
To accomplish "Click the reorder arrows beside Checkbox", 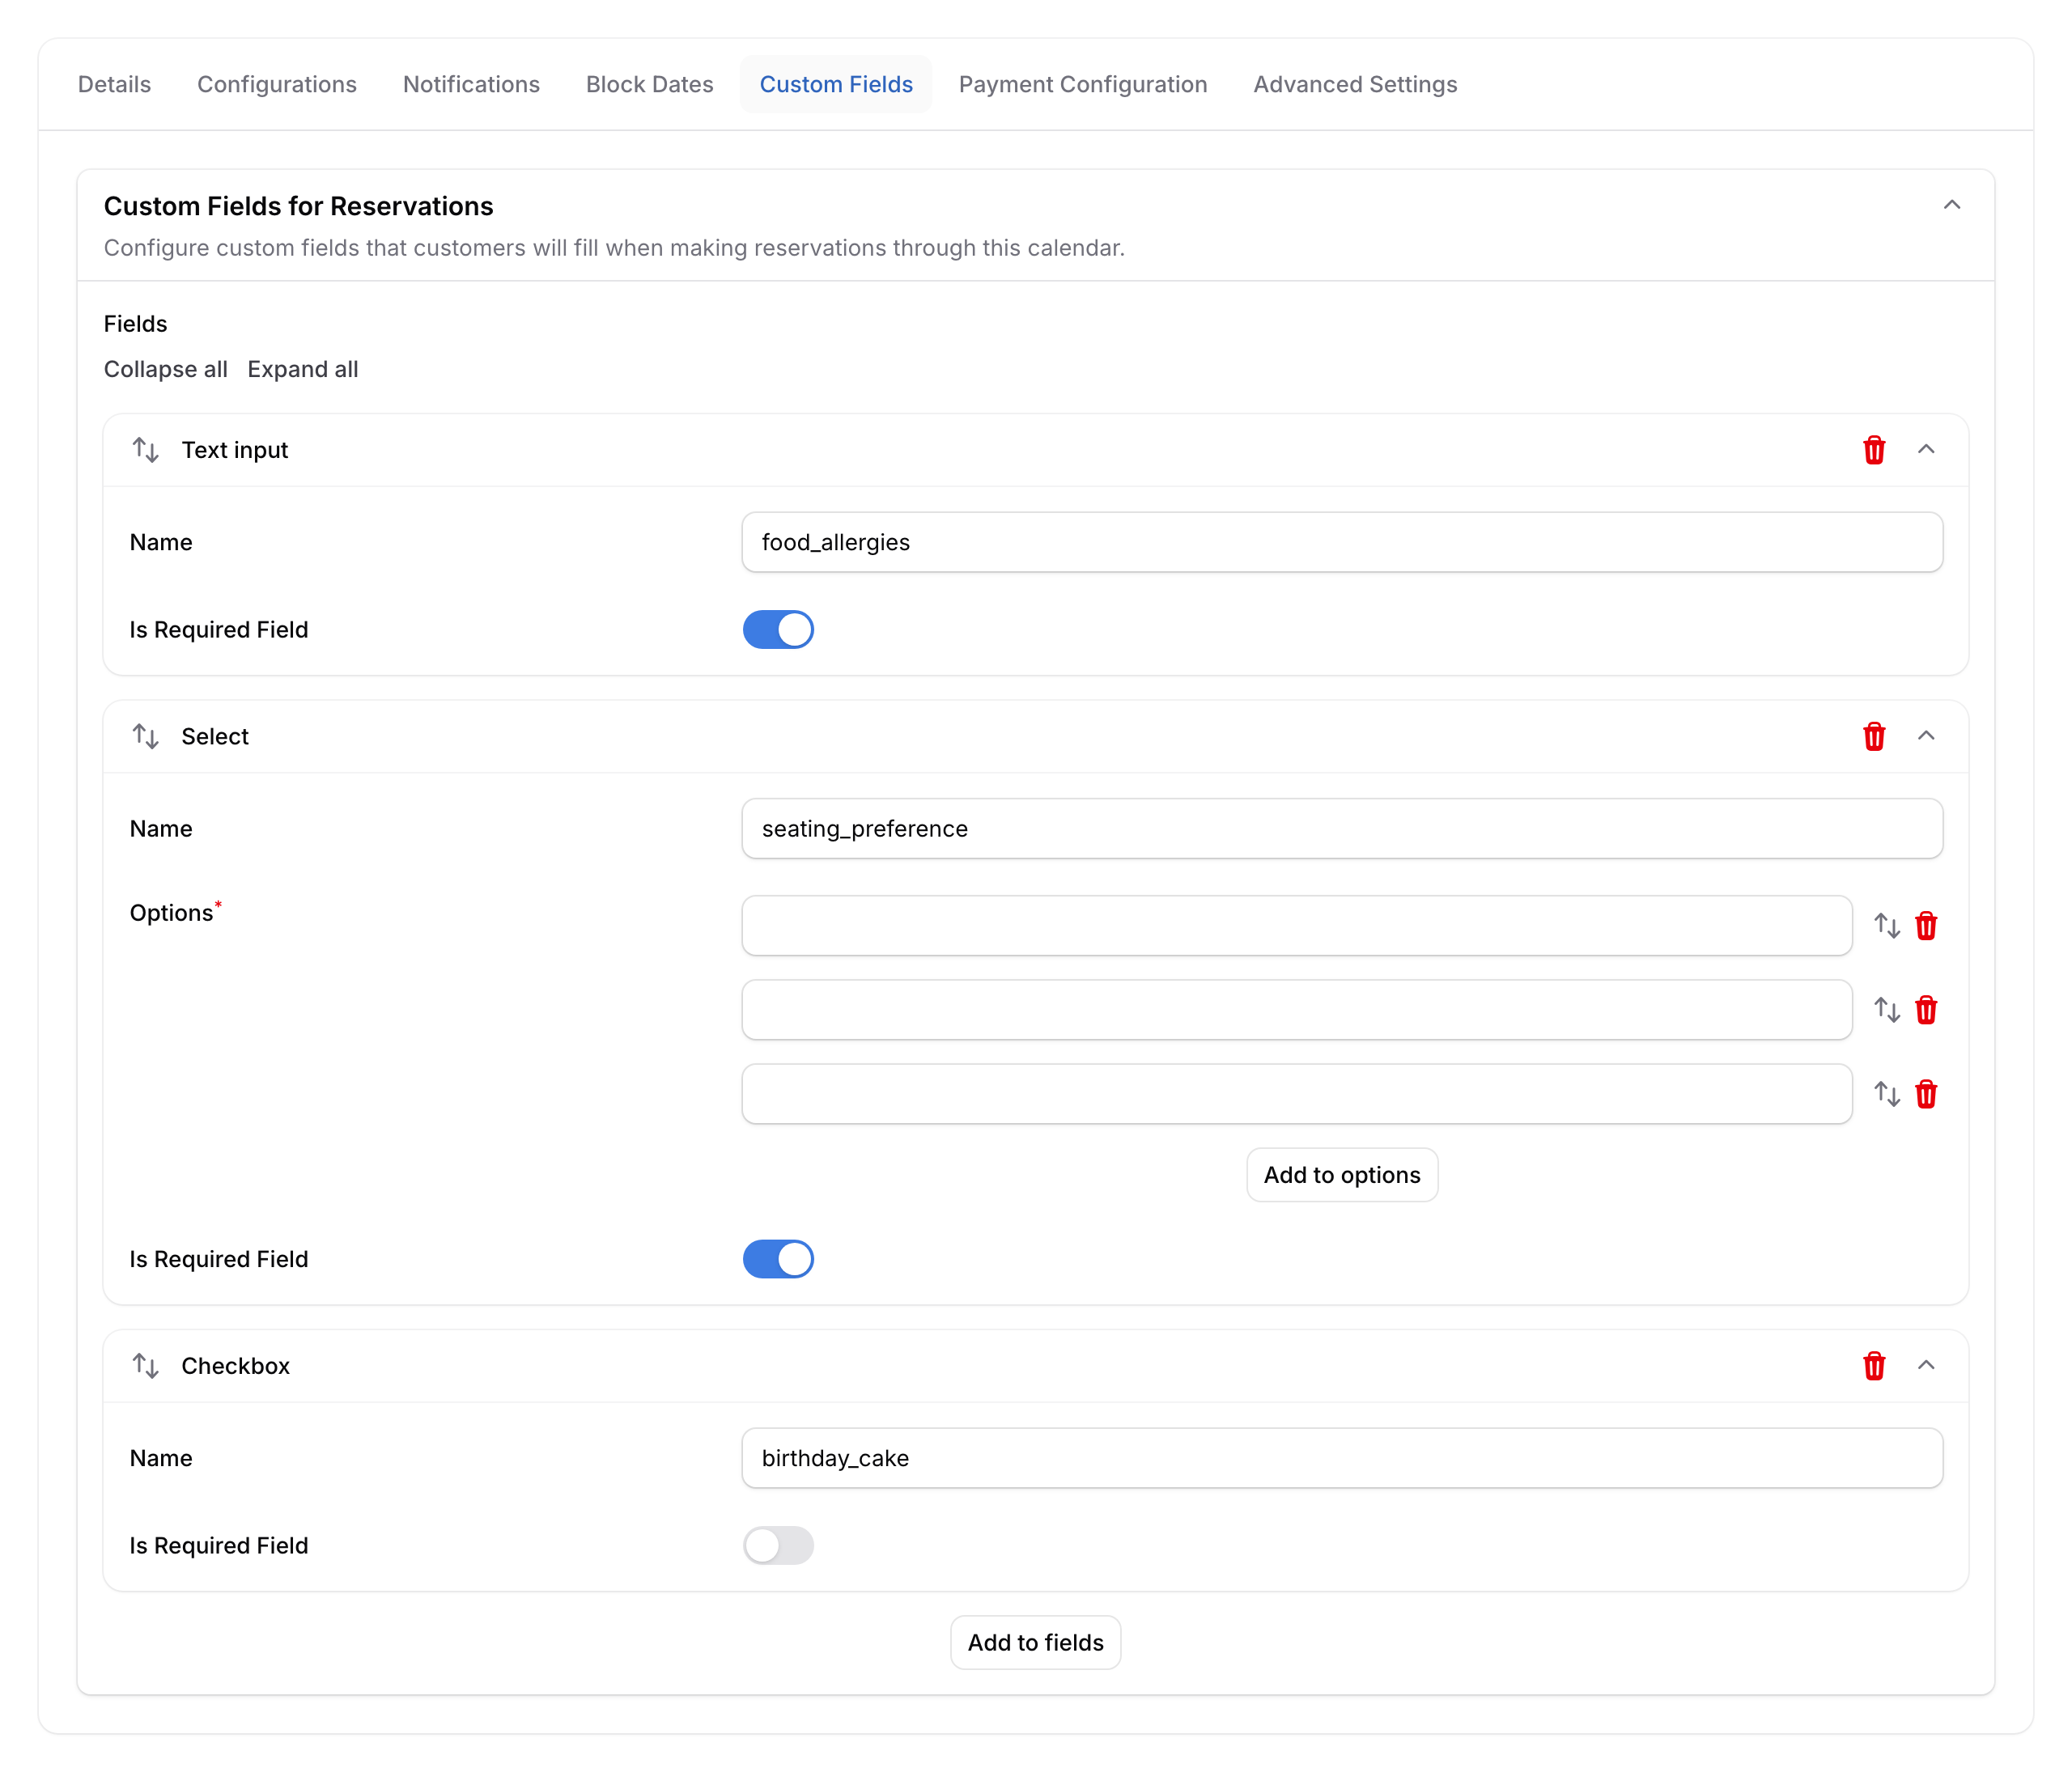I will pos(146,1365).
